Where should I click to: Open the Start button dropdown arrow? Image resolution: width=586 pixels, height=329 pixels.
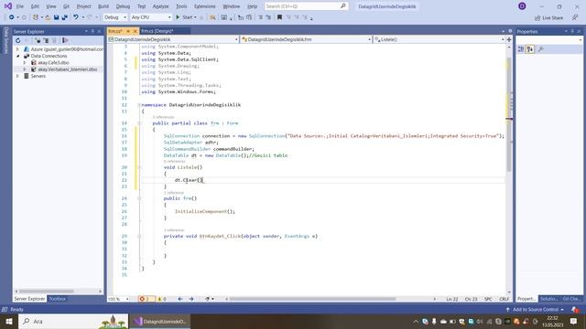point(195,17)
